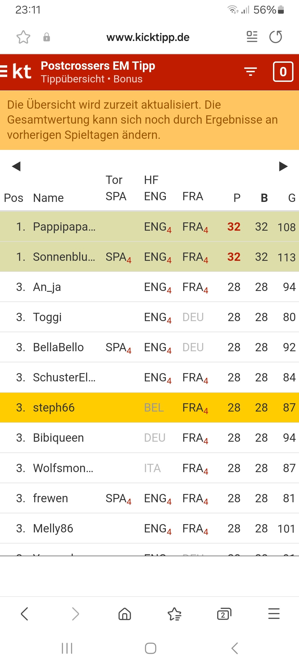The height and width of the screenshot is (666, 299).
Task: Open reader mode icon in address bar
Action: pos(252,37)
